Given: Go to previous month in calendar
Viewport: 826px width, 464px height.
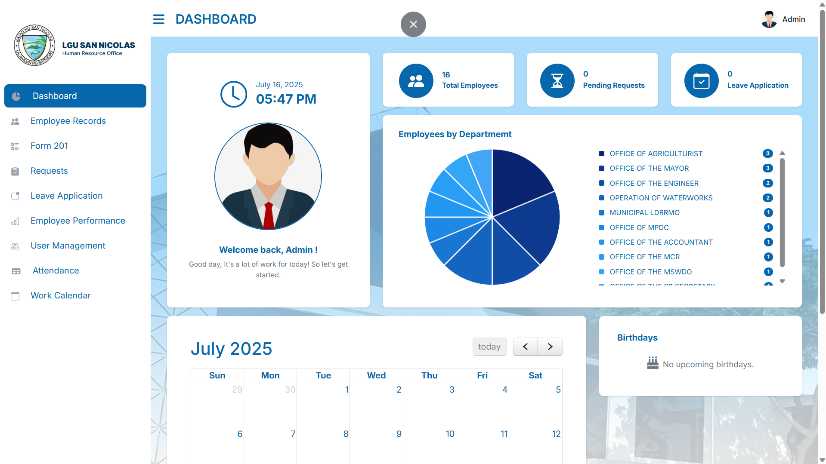Looking at the screenshot, I should [525, 347].
